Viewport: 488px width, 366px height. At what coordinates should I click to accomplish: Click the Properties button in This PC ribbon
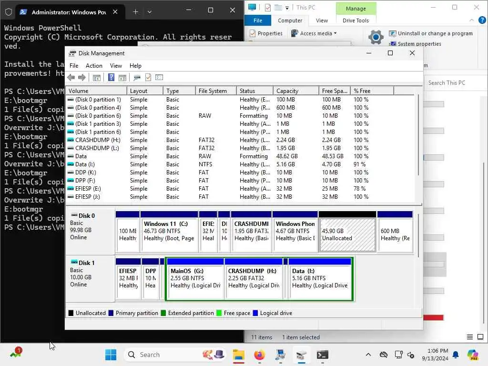(266, 33)
